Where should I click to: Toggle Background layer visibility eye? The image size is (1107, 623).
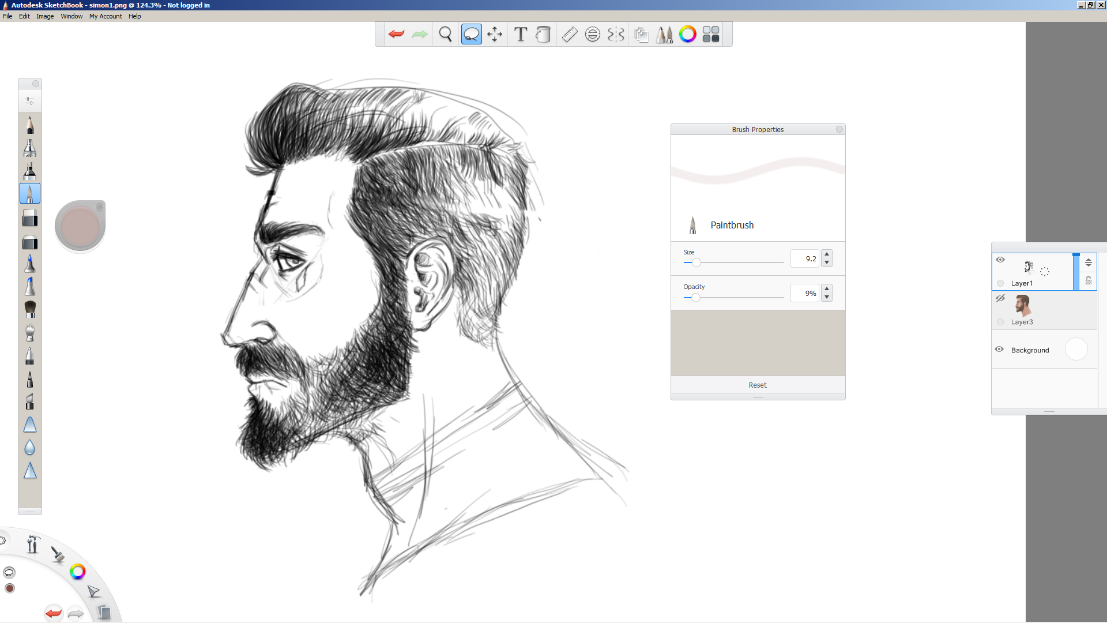tap(999, 349)
